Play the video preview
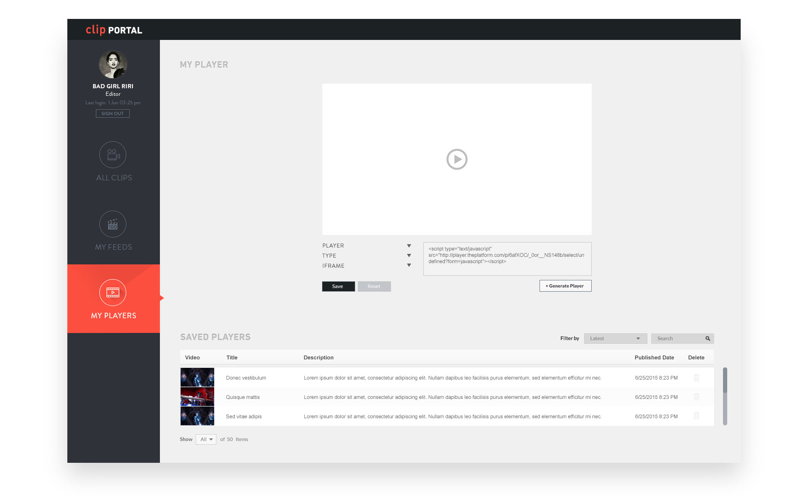This screenshot has width=808, height=496. 457,159
